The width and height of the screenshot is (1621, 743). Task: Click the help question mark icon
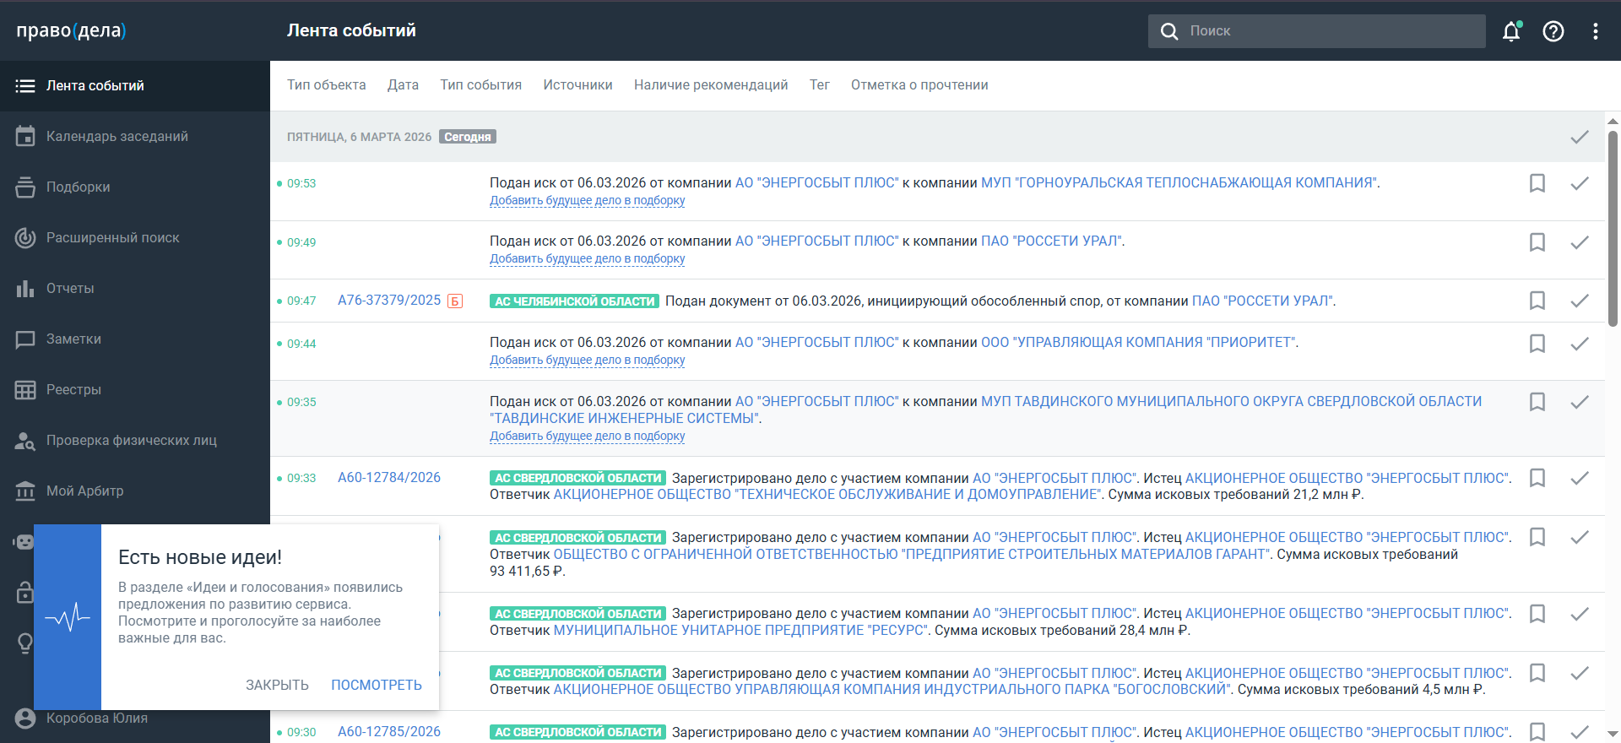click(x=1553, y=31)
